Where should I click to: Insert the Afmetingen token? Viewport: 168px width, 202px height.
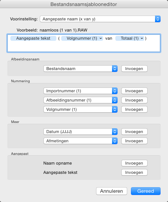tap(134, 141)
